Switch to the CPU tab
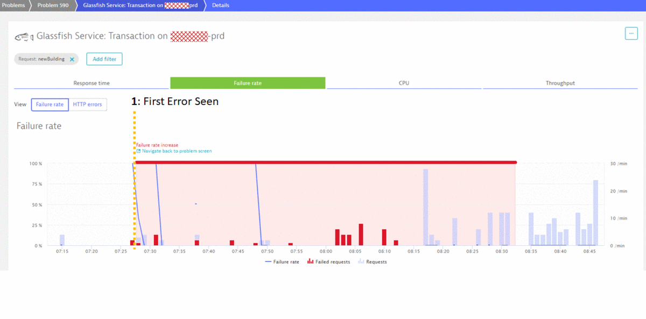The image size is (646, 319). (x=404, y=83)
